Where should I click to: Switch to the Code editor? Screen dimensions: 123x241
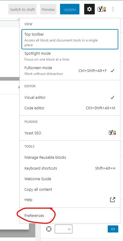pyautogui.click(x=70, y=108)
